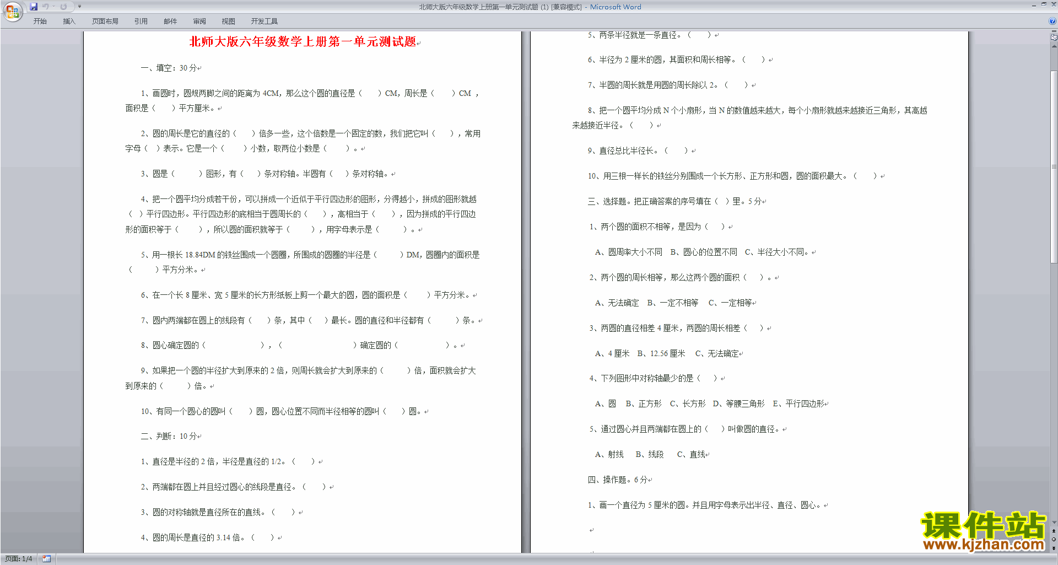1058x565 pixels.
Task: Select the 审阅 ribbon tab
Action: click(x=199, y=21)
